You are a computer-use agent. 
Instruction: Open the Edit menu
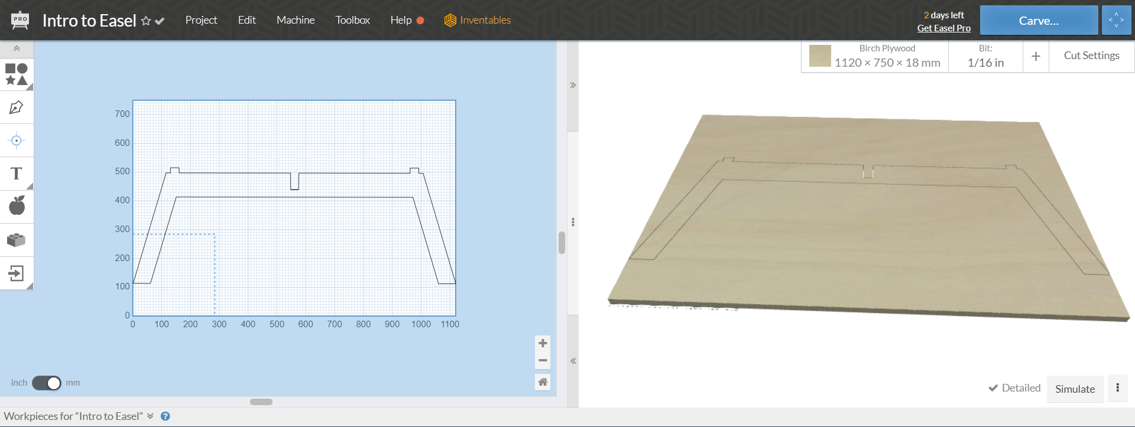(247, 20)
